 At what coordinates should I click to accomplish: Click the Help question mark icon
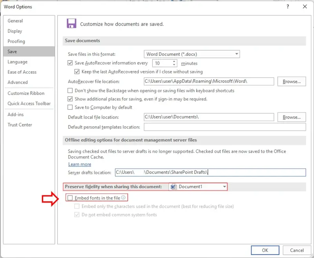288,7
